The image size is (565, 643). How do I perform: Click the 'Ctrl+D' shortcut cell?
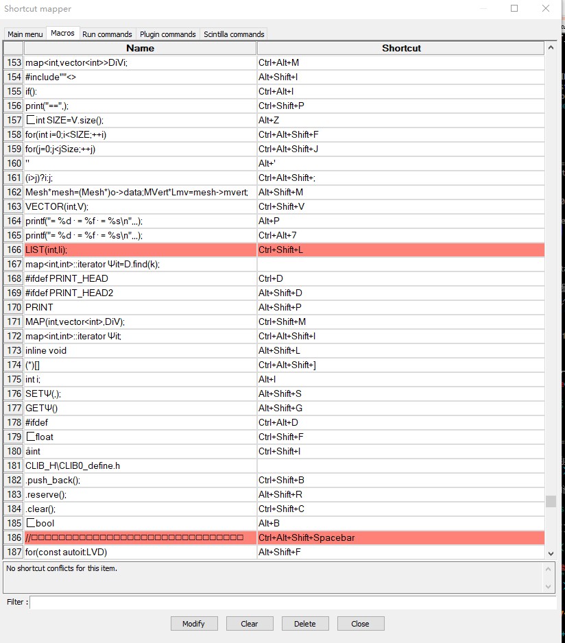pyautogui.click(x=401, y=278)
